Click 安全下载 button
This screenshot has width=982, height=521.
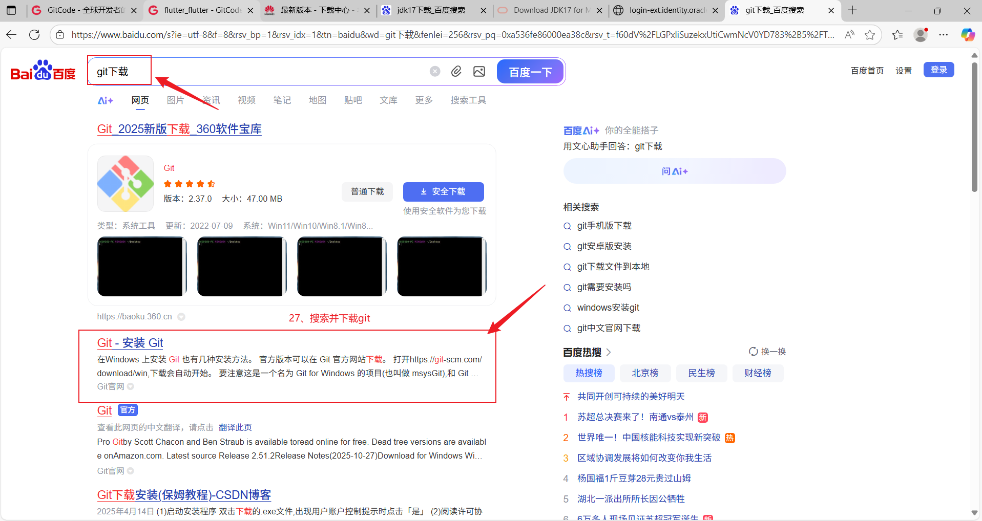443,191
